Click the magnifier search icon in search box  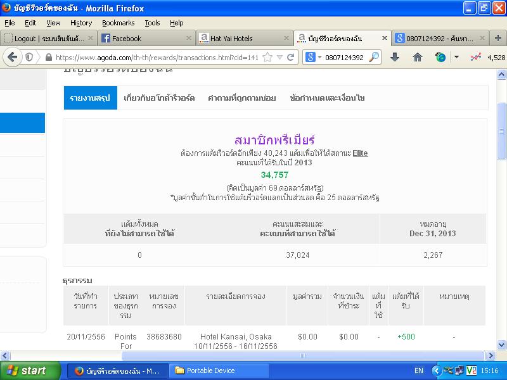pyautogui.click(x=374, y=58)
